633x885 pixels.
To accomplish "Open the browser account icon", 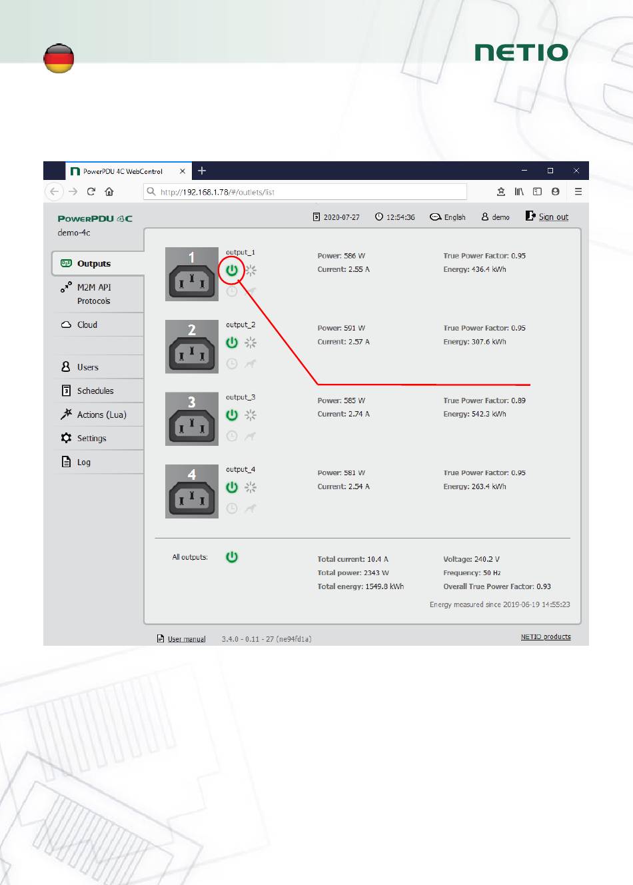I will click(x=556, y=192).
